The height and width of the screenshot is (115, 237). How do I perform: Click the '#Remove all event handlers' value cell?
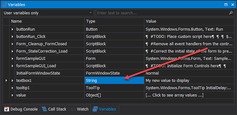coord(189,44)
